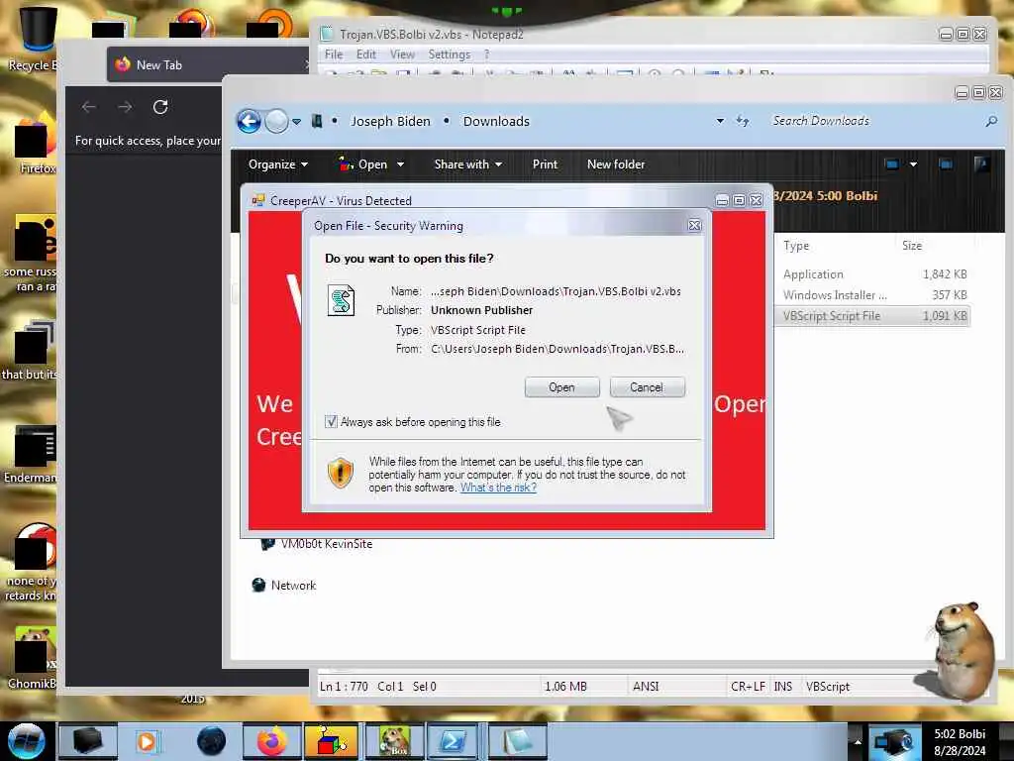This screenshot has height=761, width=1014.
Task: Open the Organize menu in Explorer
Action: tap(277, 164)
